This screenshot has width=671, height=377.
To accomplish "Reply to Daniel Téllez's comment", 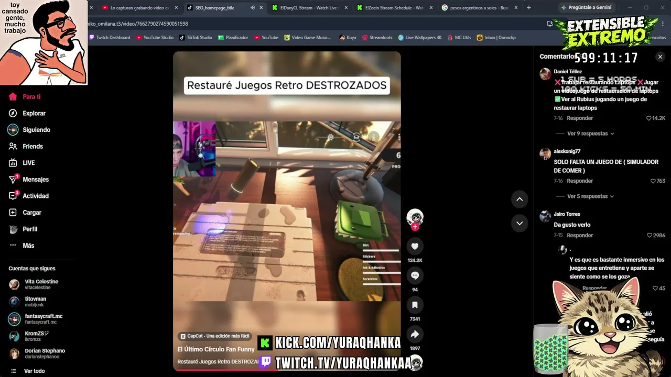I will pyautogui.click(x=580, y=118).
